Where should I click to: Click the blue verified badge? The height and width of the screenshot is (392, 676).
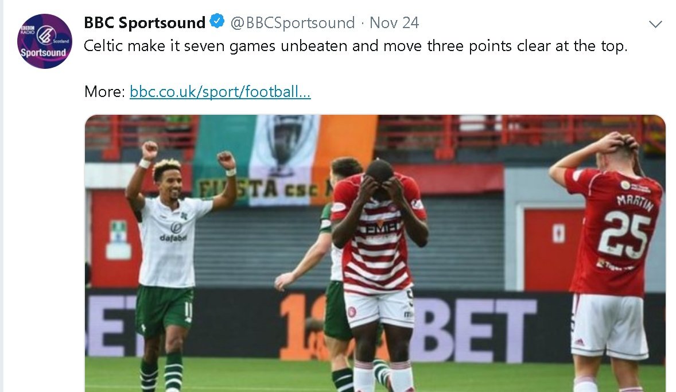coord(217,21)
